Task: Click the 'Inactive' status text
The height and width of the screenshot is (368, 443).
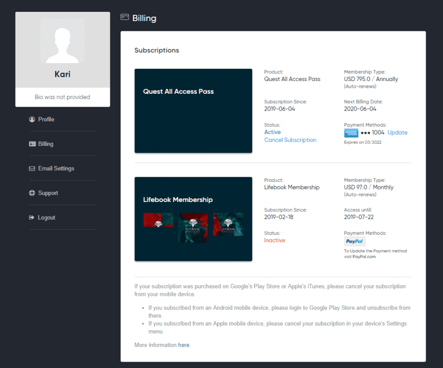Action: 275,240
